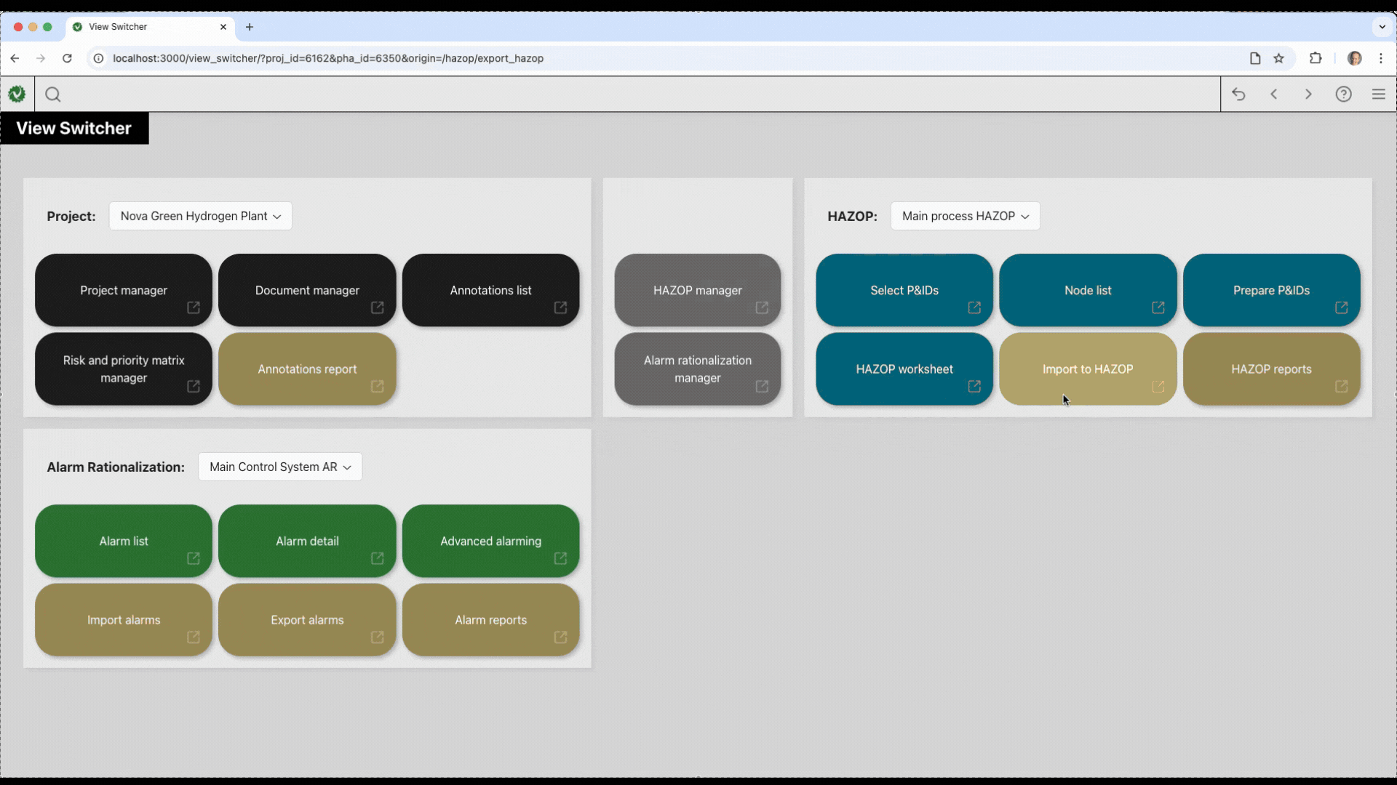Click the app toolbar previous chevron icon

(x=1273, y=94)
